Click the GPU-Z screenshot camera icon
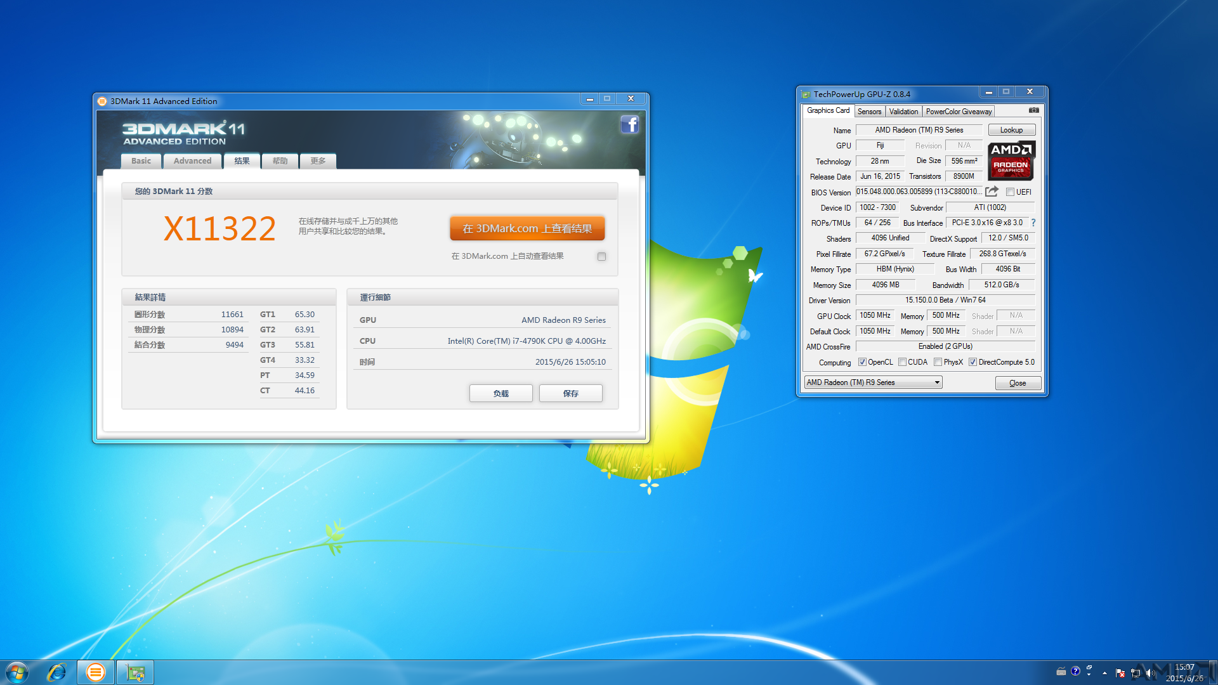This screenshot has height=685, width=1218. click(1033, 110)
